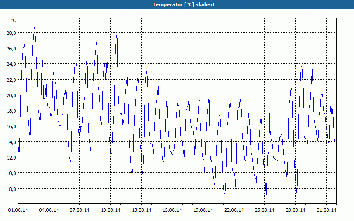Screen dimensions: 354x221
Task: Click the 31.08.14 date label
Action: pos(327,210)
